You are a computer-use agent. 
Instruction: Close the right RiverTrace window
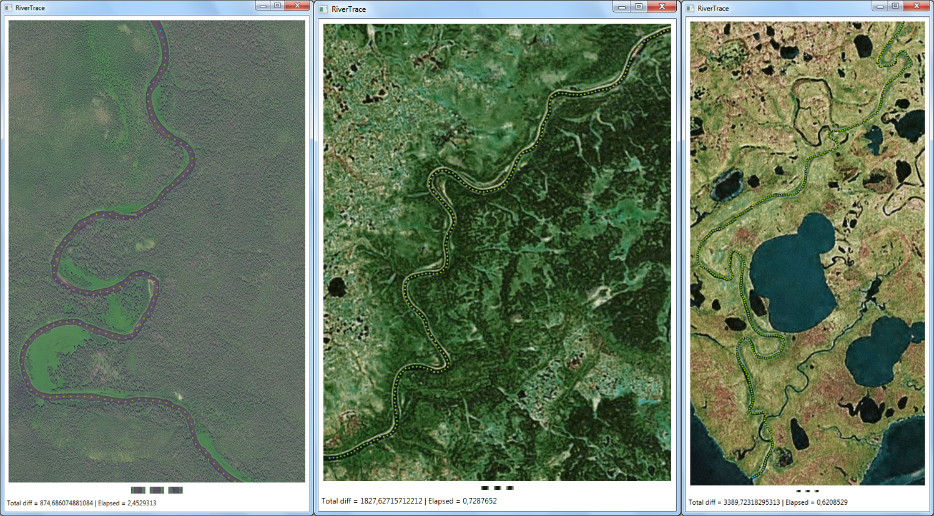[917, 6]
